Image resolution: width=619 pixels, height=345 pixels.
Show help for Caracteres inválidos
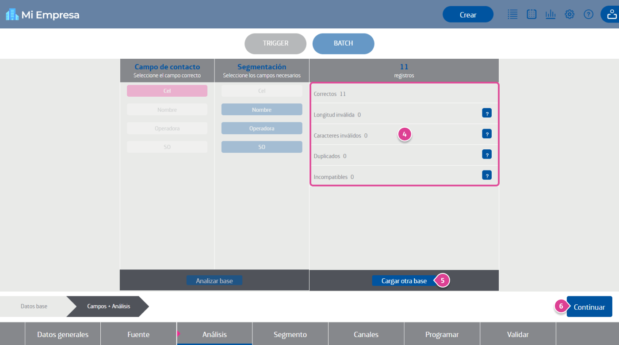[487, 134]
